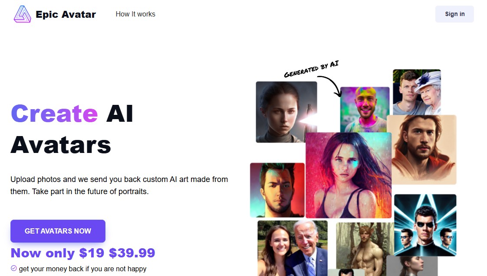Open the red and teal comic-style man avatar

[x=277, y=190]
